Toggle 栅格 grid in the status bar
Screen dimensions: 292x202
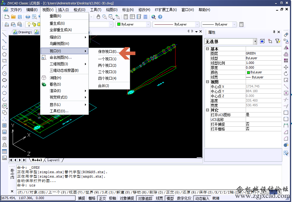tap(92, 198)
